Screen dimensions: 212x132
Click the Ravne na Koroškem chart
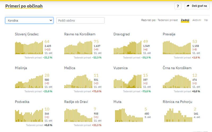(78, 48)
